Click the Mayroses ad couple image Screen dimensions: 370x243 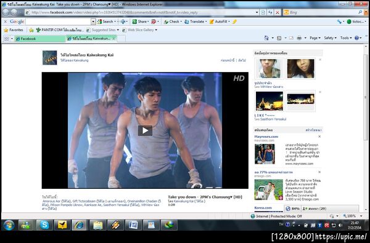(x=265, y=154)
